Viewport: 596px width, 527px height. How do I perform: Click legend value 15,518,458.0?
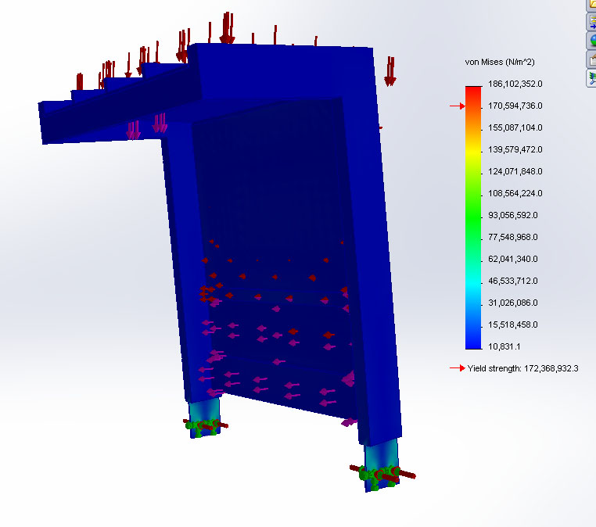point(513,324)
